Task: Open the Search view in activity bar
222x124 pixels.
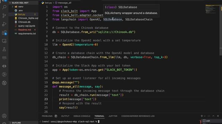Action: 4,7
